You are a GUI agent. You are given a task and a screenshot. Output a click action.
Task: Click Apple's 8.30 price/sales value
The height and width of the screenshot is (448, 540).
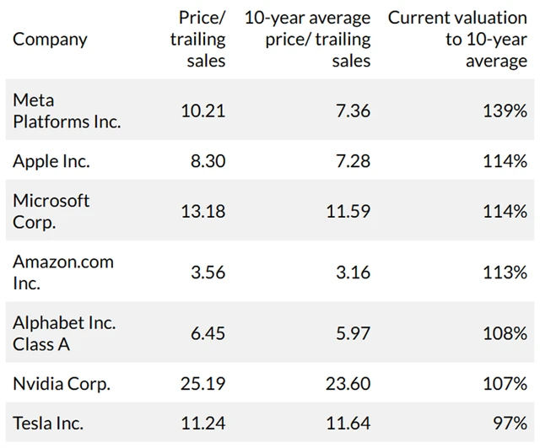point(208,160)
